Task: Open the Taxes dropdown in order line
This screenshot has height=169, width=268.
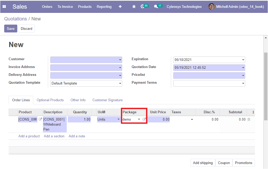Action: tap(192, 120)
